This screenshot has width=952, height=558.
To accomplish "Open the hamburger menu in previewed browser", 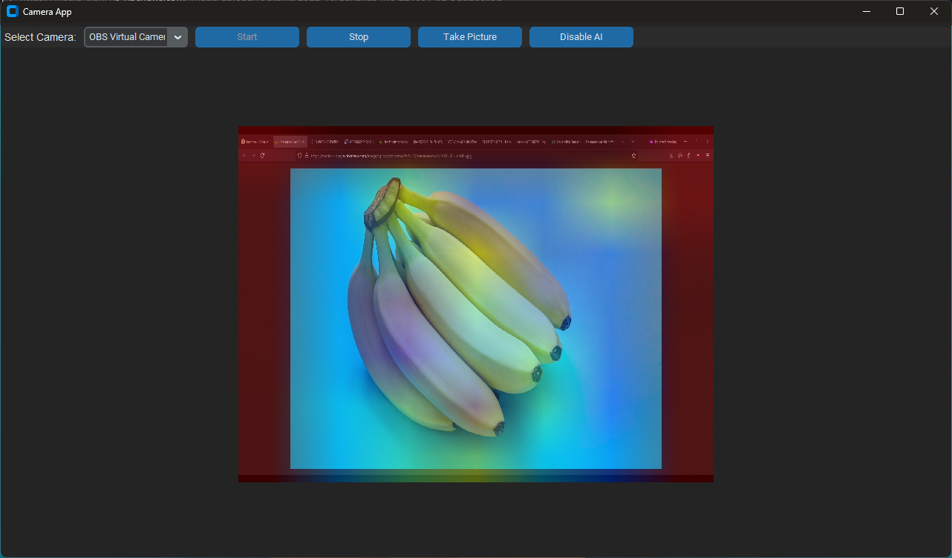I will (x=708, y=156).
